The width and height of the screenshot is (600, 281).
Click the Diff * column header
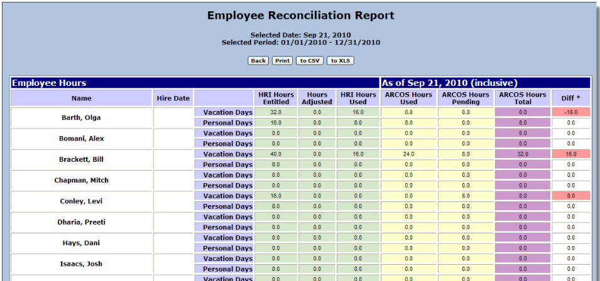click(x=571, y=98)
